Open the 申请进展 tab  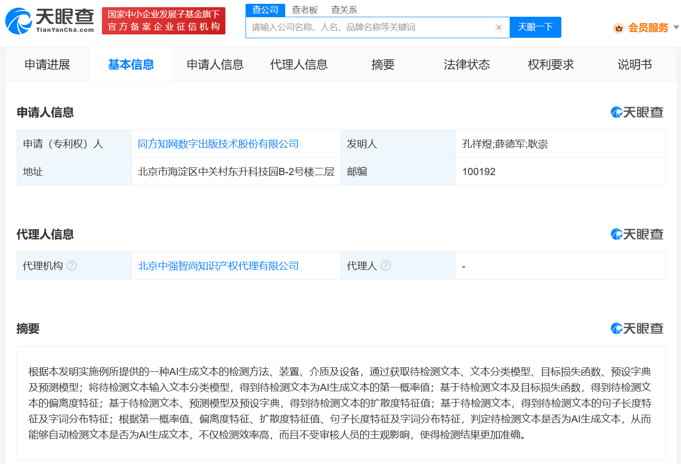point(46,65)
